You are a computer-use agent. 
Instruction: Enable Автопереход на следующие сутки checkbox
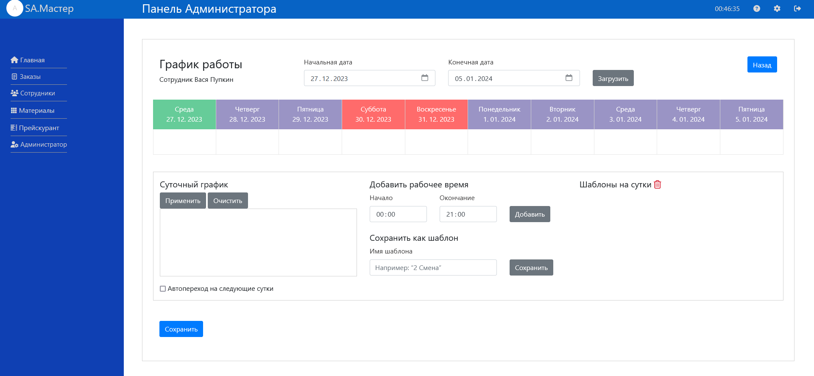(x=163, y=289)
